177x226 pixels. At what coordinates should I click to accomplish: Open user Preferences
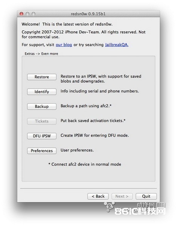coord(42,151)
